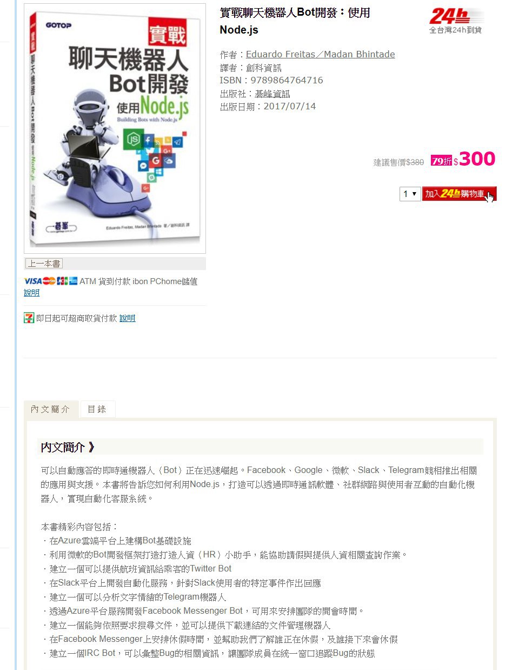Click the pink $300 sale price
This screenshot has width=525, height=670.
point(474,159)
